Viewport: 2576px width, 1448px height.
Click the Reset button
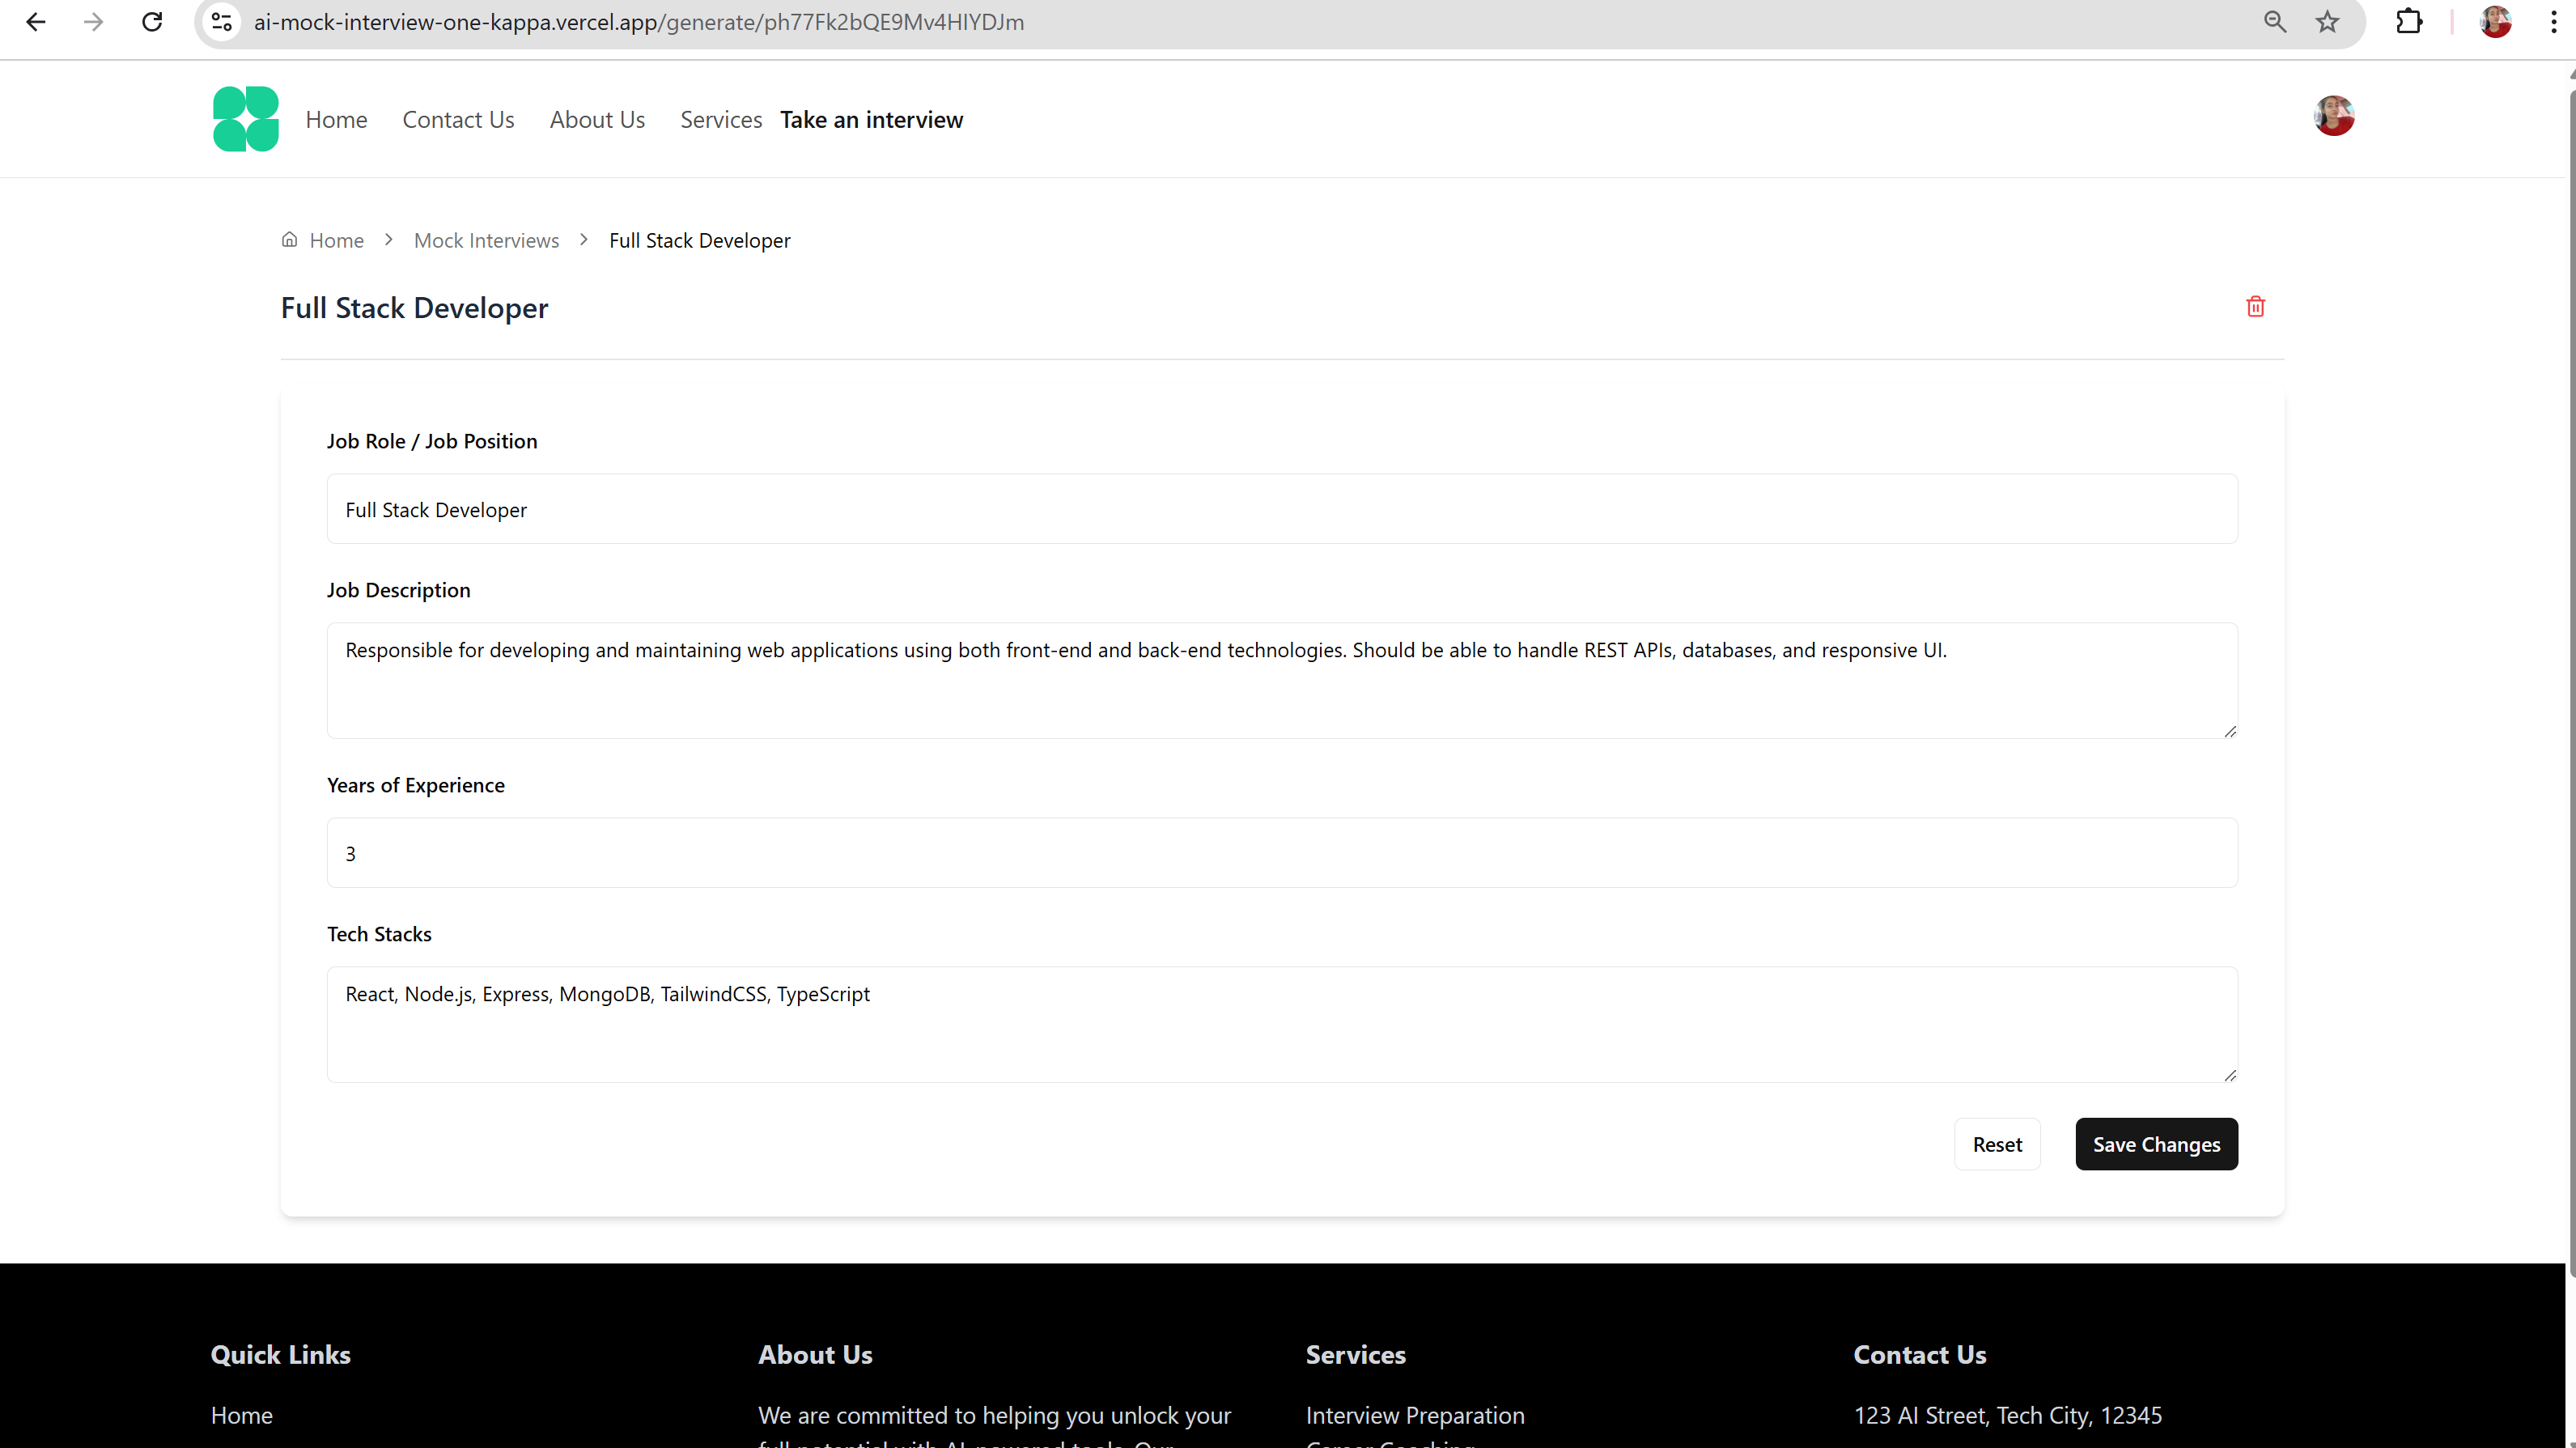pos(1997,1144)
